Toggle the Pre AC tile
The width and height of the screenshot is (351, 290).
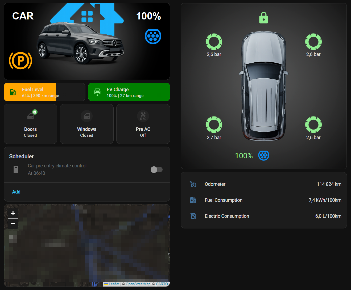pyautogui.click(x=143, y=124)
